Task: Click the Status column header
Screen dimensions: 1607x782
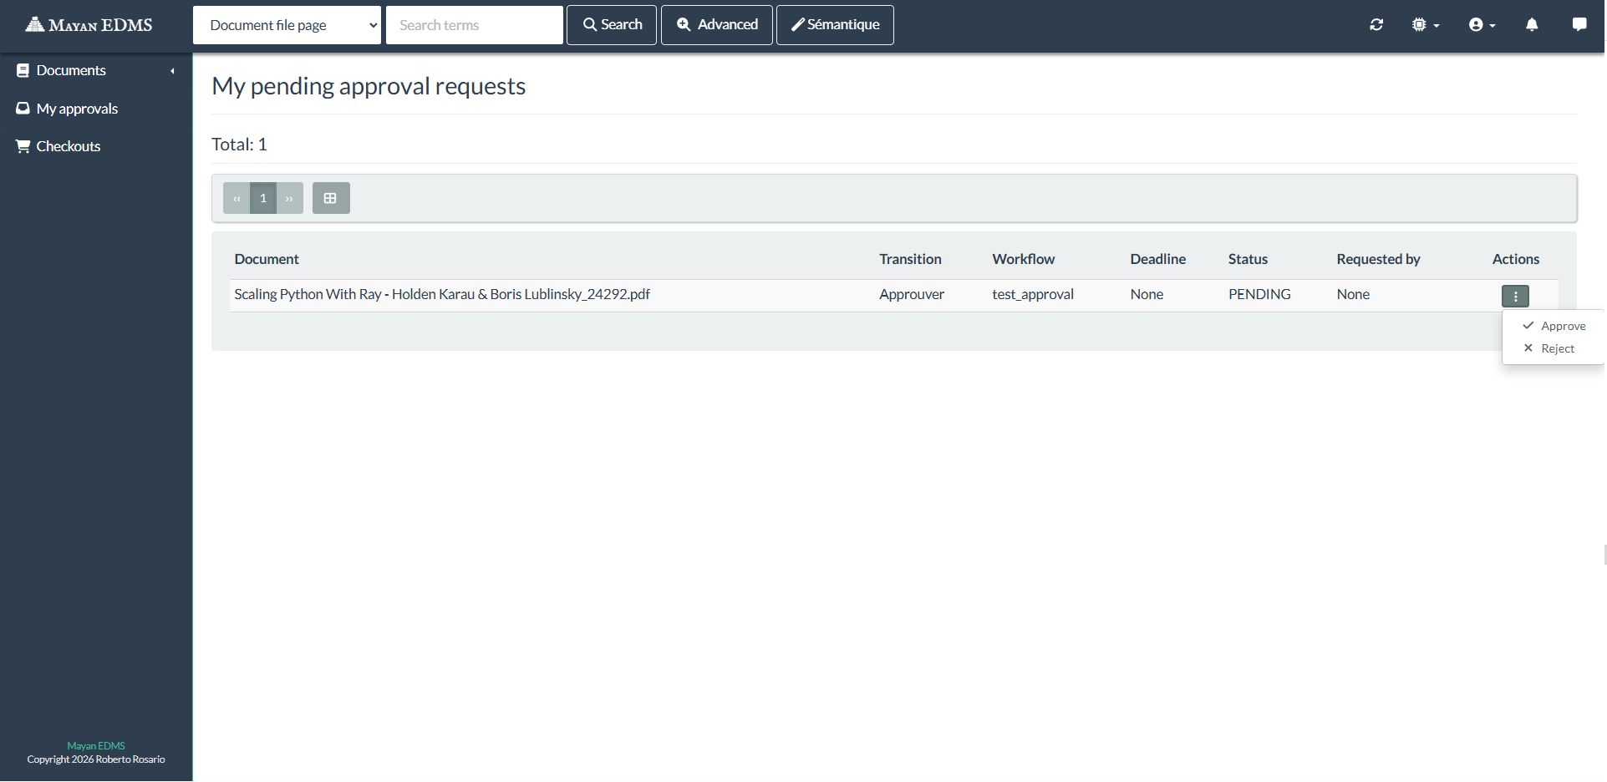Action: [1248, 259]
